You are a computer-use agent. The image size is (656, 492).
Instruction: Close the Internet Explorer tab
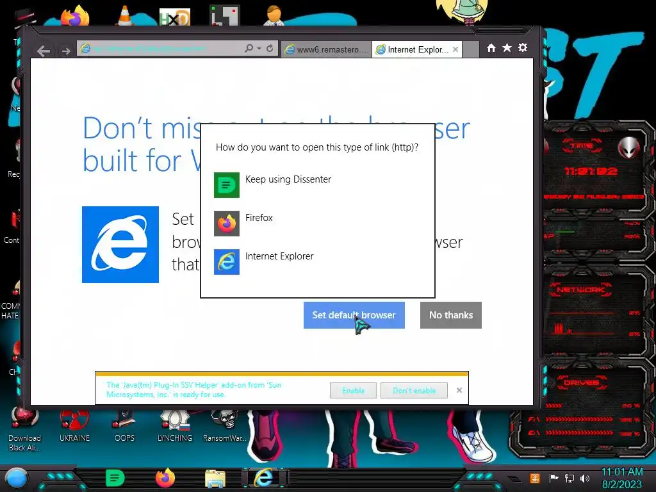pyautogui.click(x=455, y=49)
